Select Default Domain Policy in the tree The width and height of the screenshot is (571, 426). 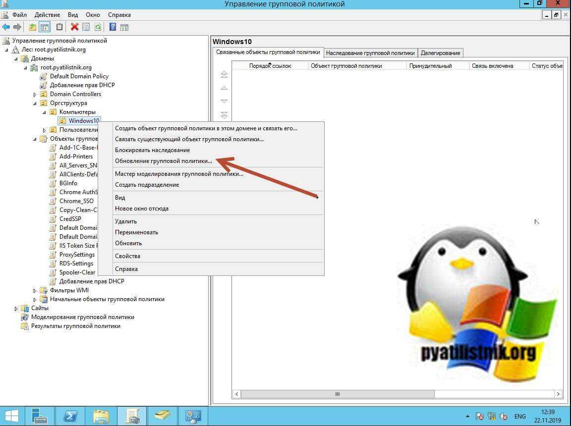click(79, 76)
